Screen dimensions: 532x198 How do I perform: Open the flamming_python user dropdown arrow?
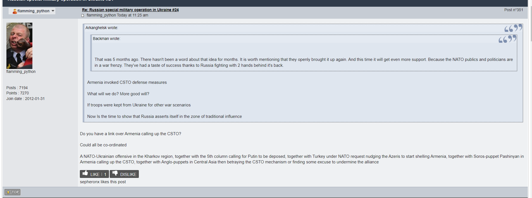[53, 11]
